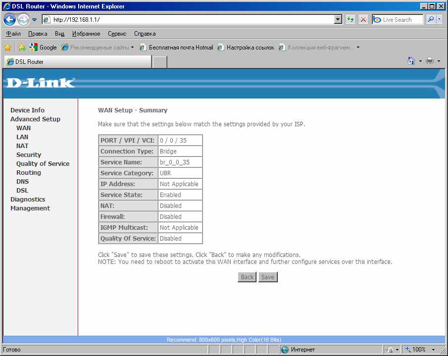Select the DSL Router browser tab
Image resolution: width=448 pixels, height=356 pixels.
78,62
